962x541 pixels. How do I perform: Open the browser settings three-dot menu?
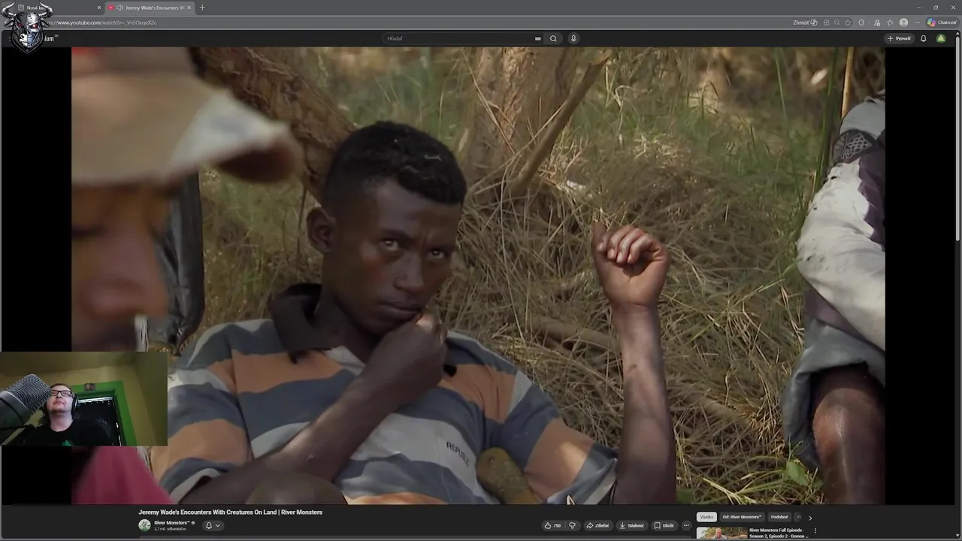pos(917,23)
